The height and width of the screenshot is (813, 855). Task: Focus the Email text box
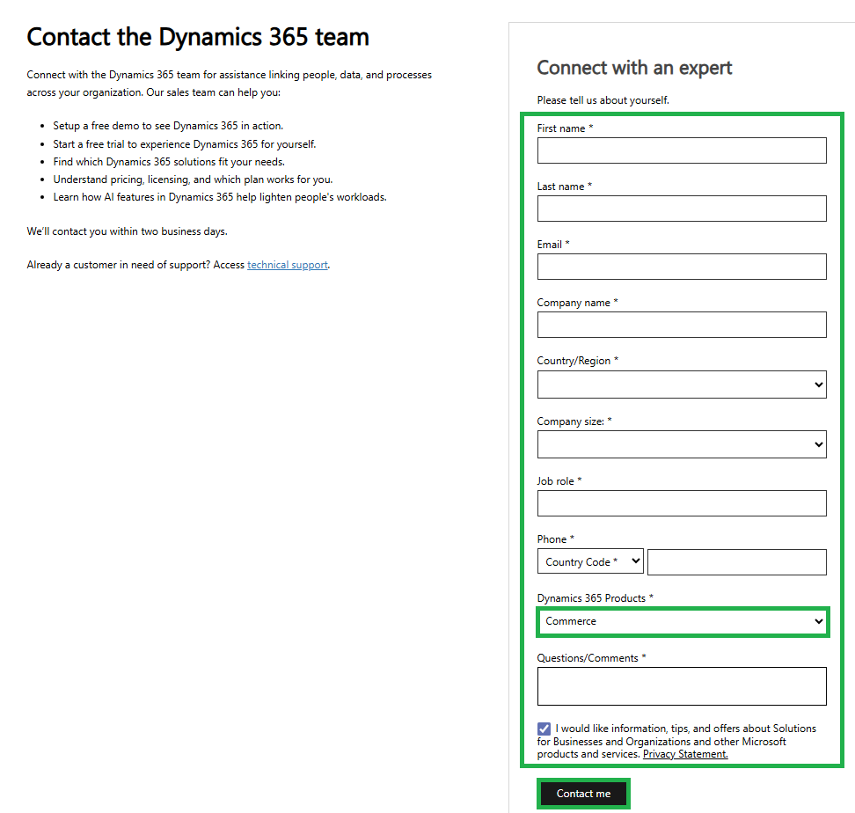[x=682, y=267]
